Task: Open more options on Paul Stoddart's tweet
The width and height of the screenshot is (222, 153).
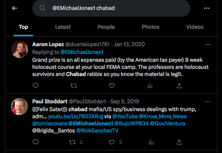Action: click(x=208, y=101)
